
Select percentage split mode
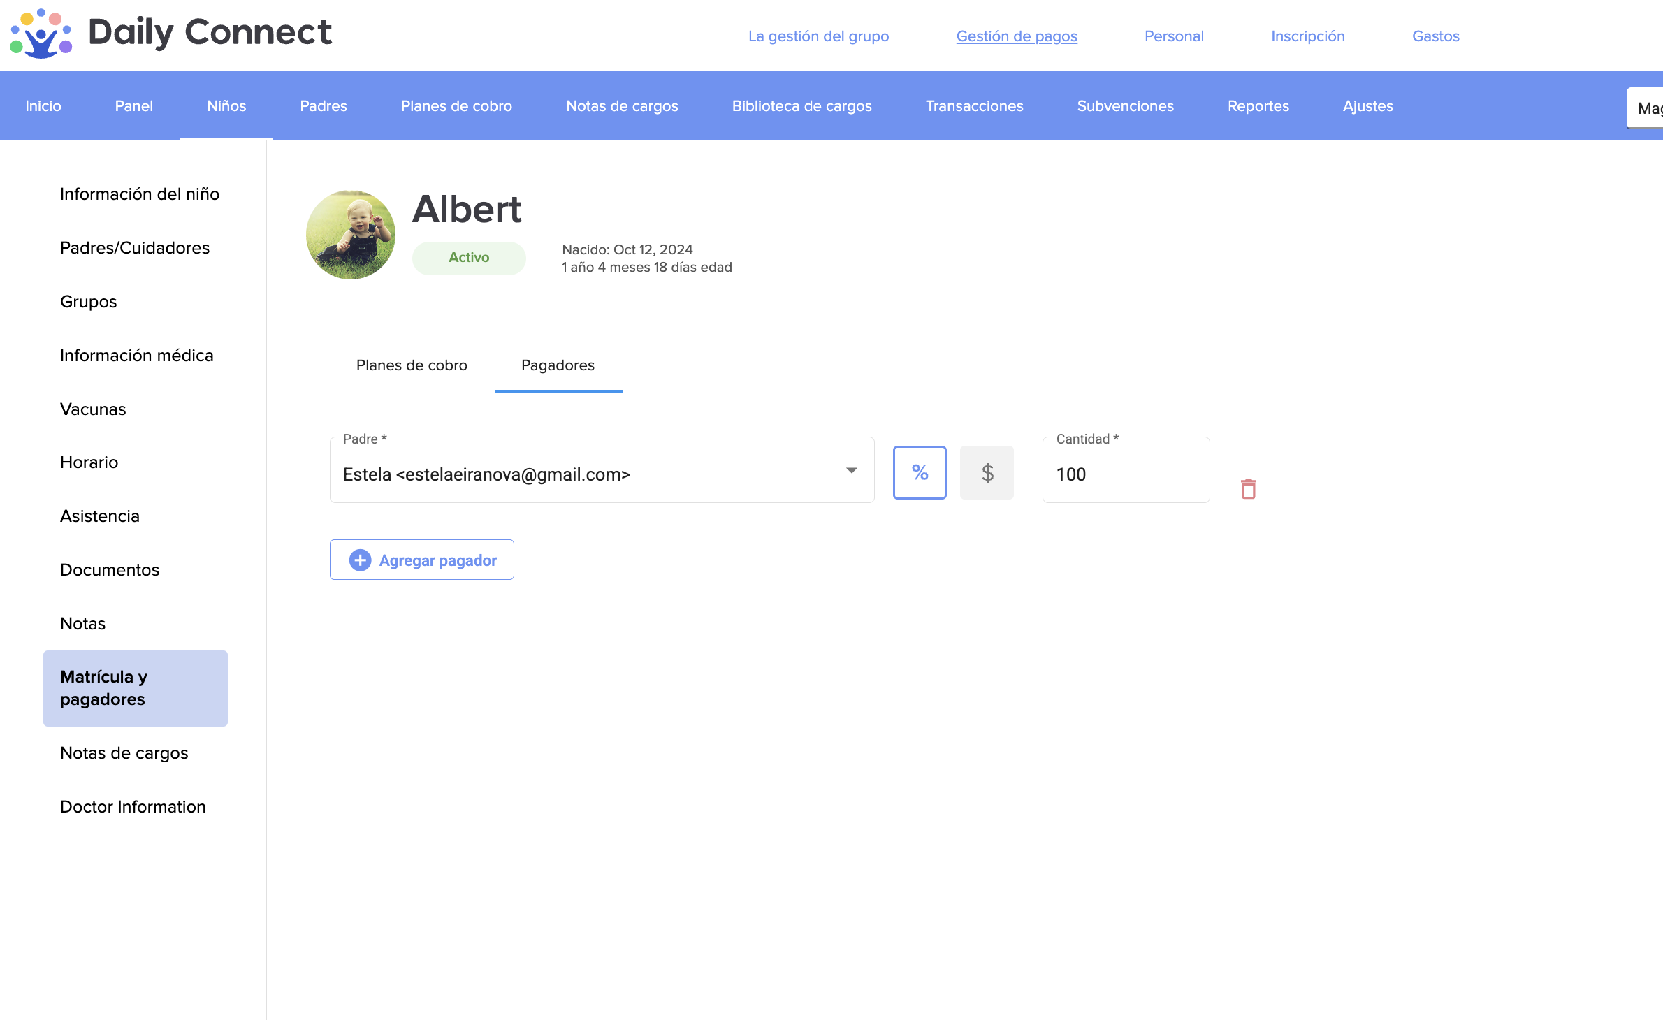click(920, 473)
